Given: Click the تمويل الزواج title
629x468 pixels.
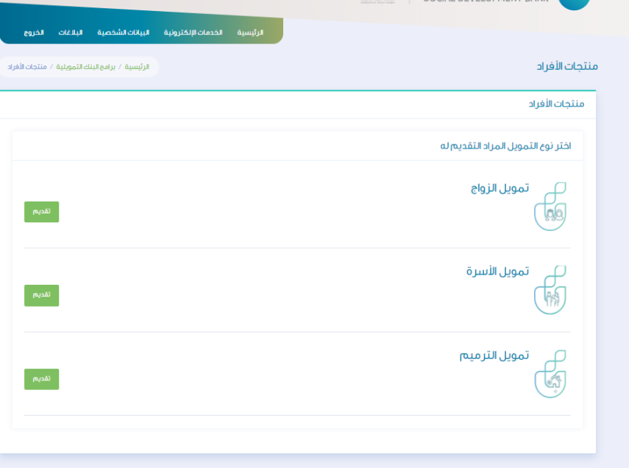Looking at the screenshot, I should click(500, 188).
